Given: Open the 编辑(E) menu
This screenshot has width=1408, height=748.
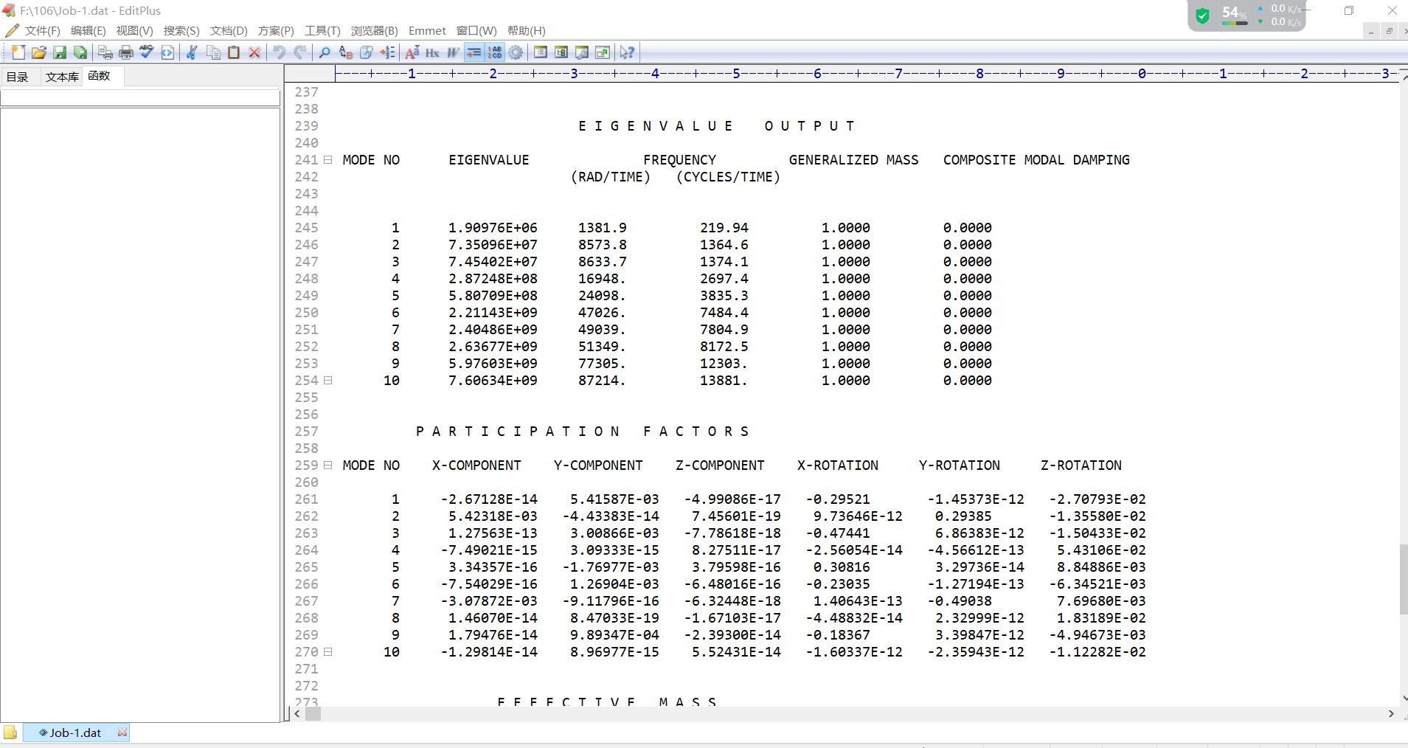Looking at the screenshot, I should [89, 31].
